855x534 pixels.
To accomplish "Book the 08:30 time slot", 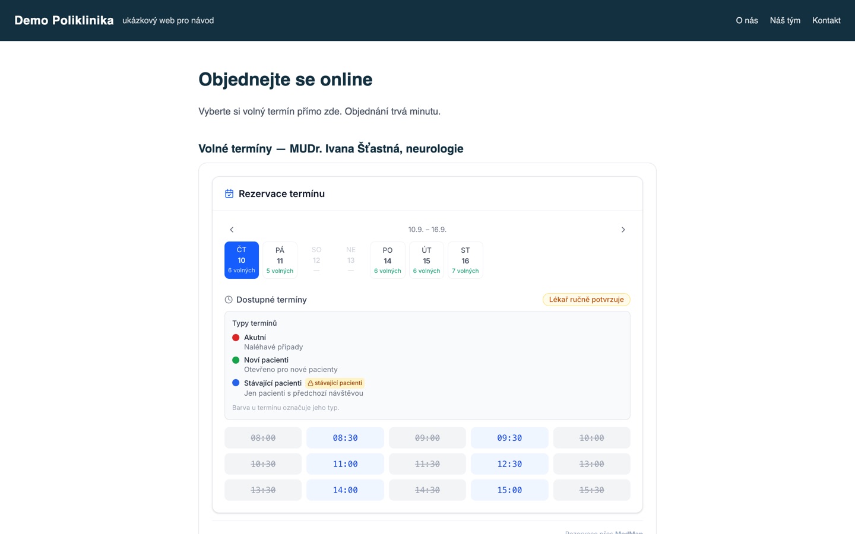I will 345,438.
